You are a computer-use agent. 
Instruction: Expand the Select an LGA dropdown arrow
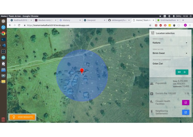[x=187, y=53]
